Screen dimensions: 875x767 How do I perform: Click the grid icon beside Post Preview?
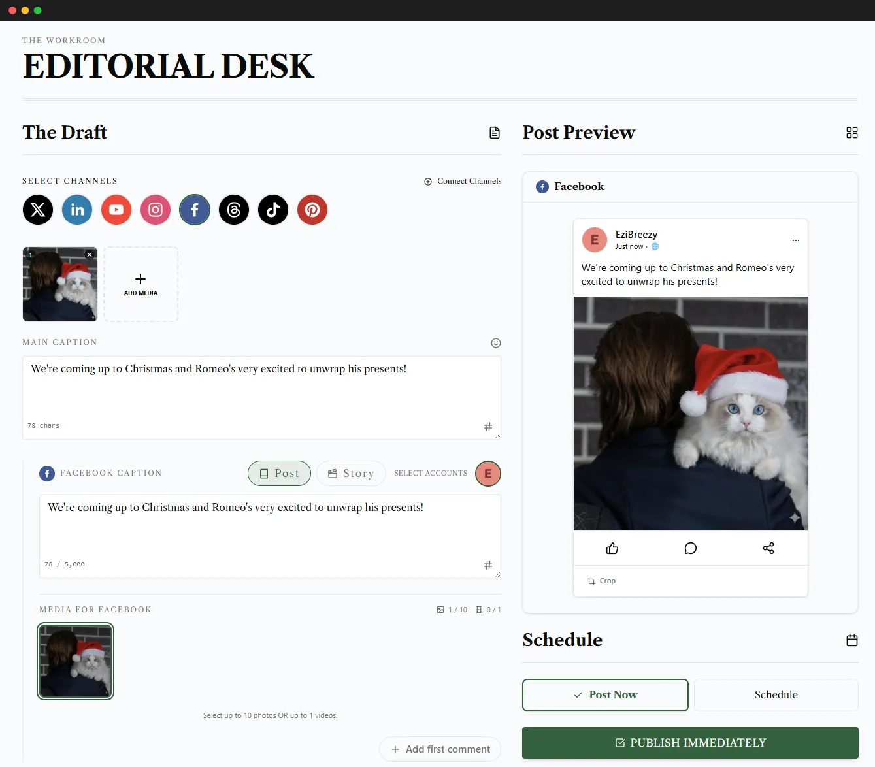tap(852, 133)
